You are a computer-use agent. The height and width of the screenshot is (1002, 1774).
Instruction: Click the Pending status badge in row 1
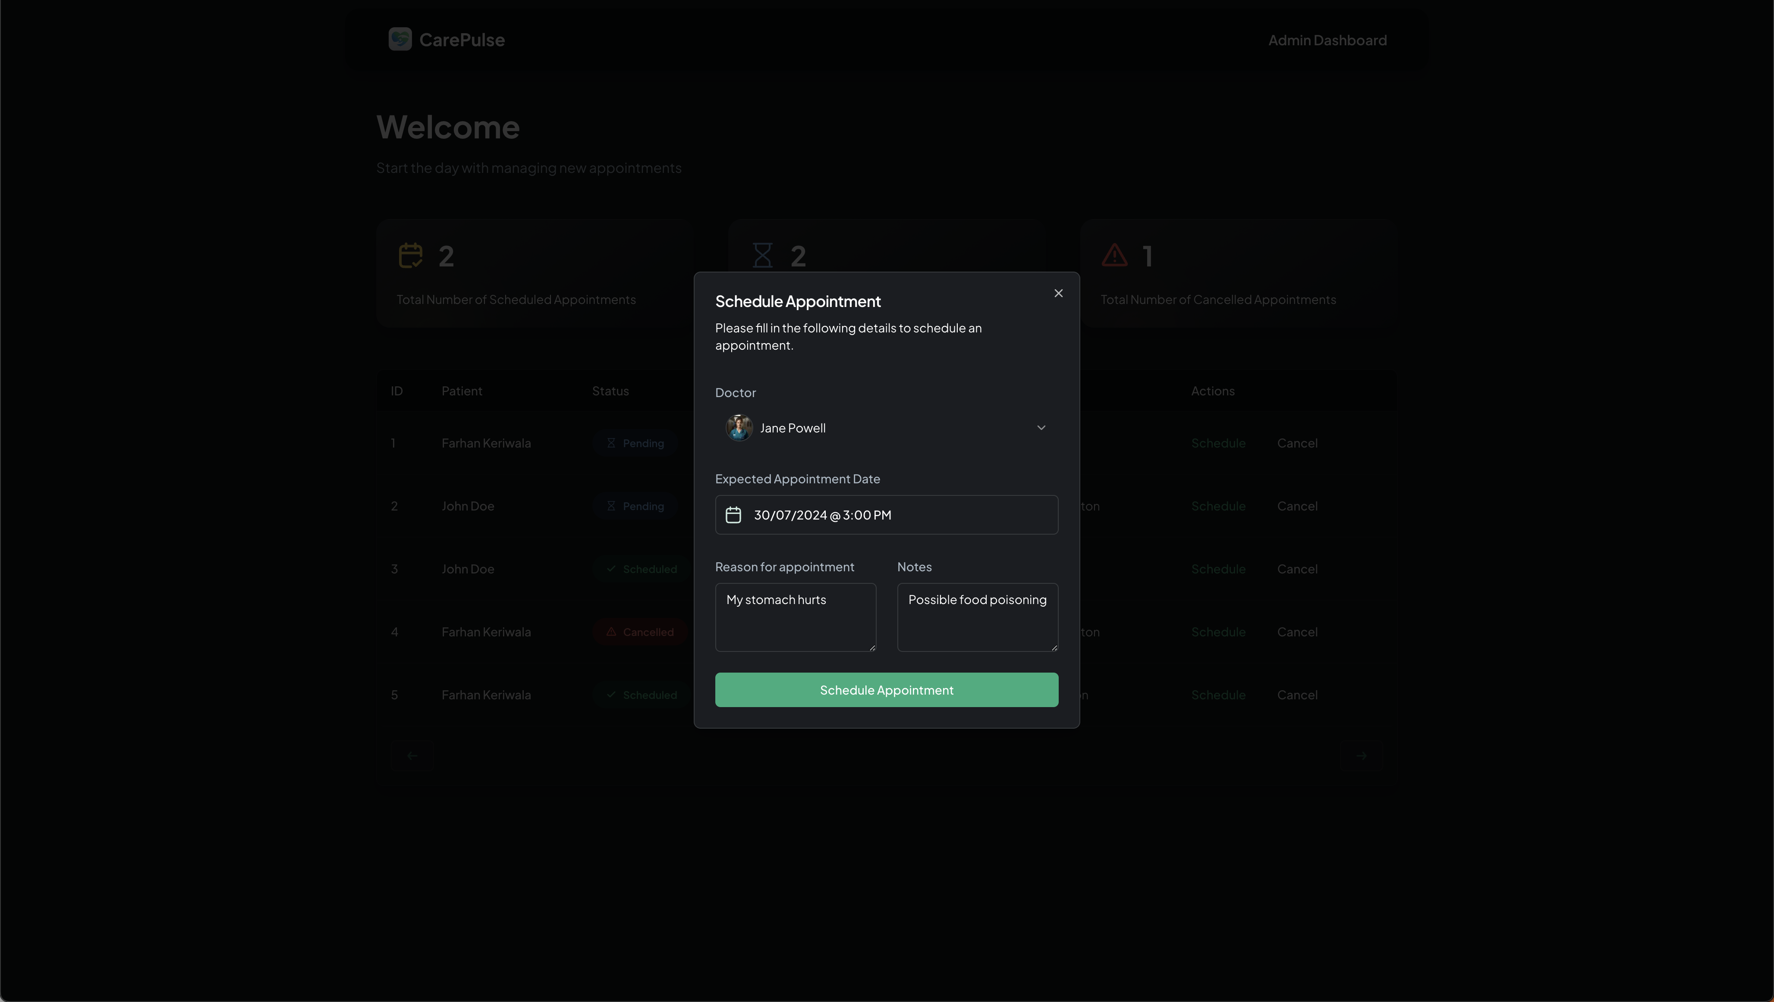coord(635,443)
